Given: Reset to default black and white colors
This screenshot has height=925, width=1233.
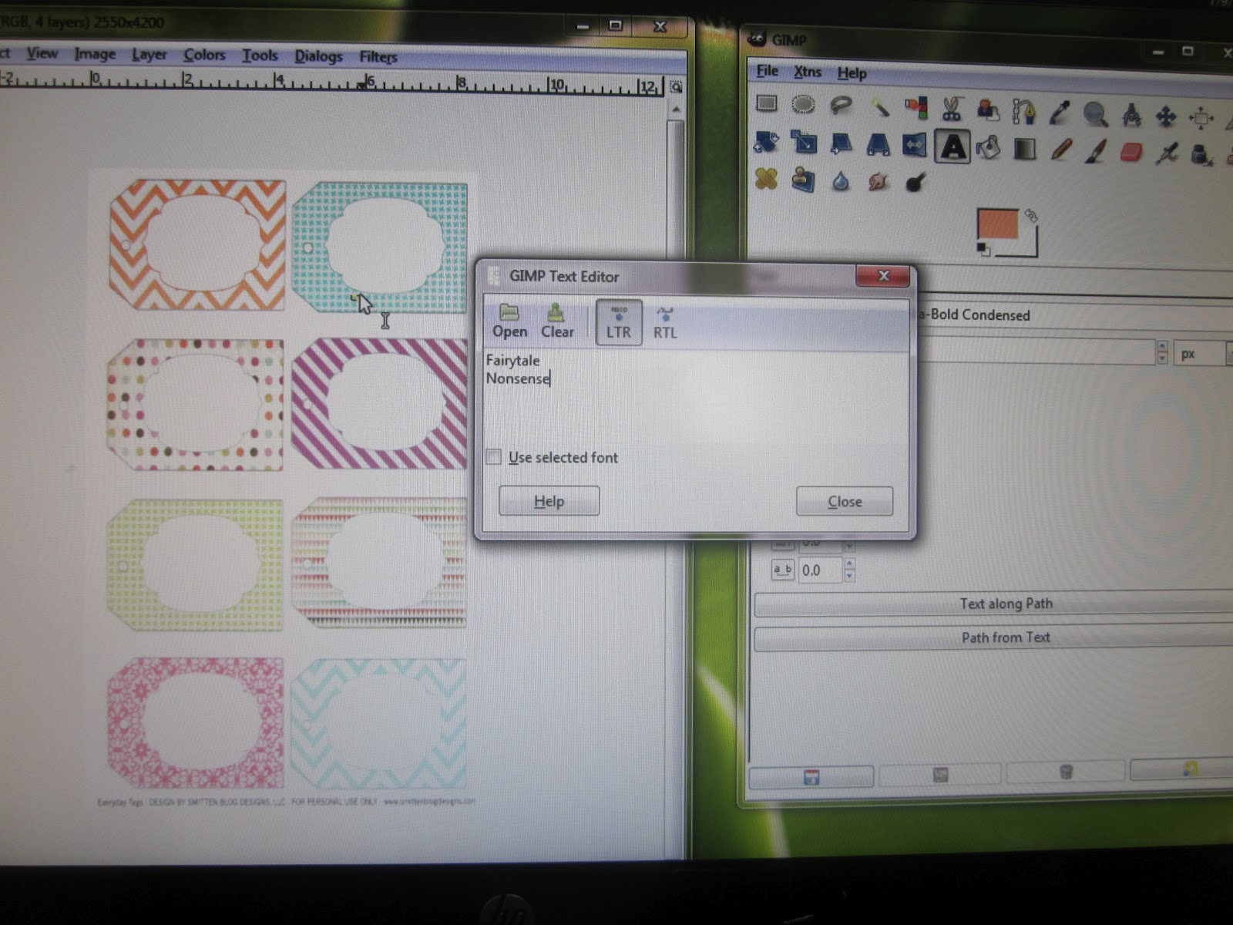Looking at the screenshot, I should point(983,249).
